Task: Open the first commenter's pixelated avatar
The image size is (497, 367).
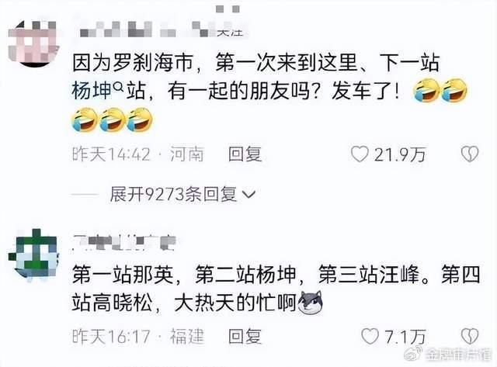Action: (x=33, y=43)
